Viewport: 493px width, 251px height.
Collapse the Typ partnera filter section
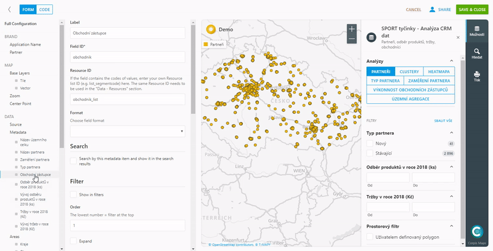point(452,133)
